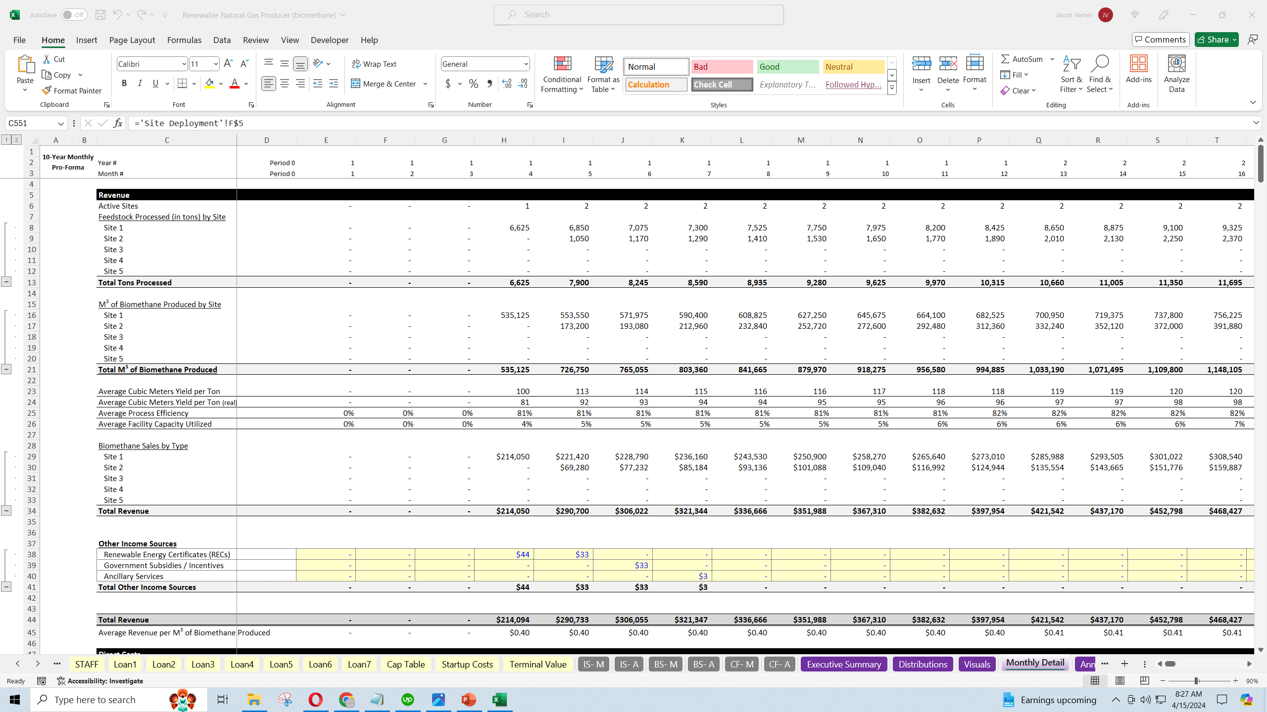Switch to Page Layout view in status bar

(1120, 681)
